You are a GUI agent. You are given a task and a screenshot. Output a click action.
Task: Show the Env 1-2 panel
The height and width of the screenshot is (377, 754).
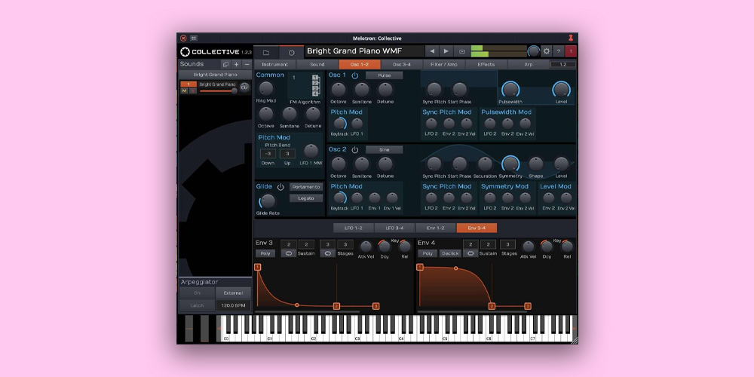(x=436, y=228)
